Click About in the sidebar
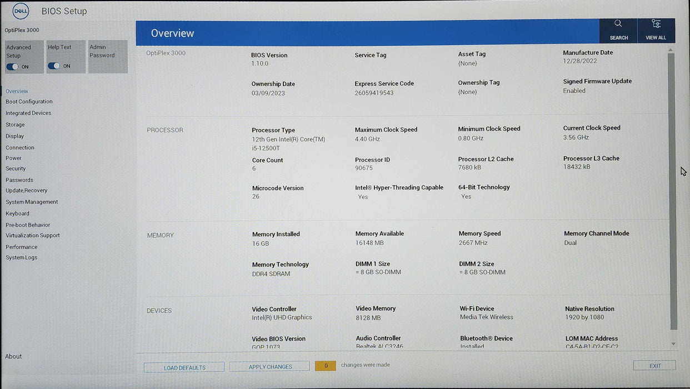Viewport: 690px width, 389px height. (x=13, y=356)
